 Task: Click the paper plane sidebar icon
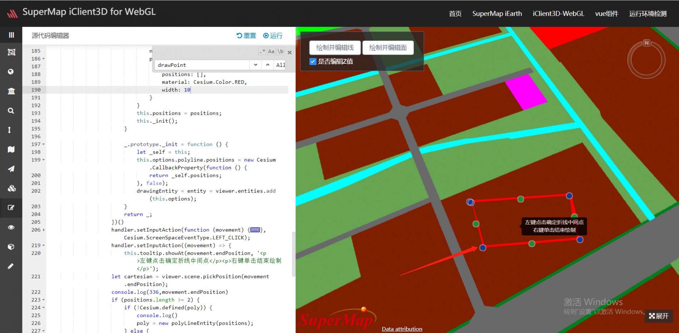(11, 169)
